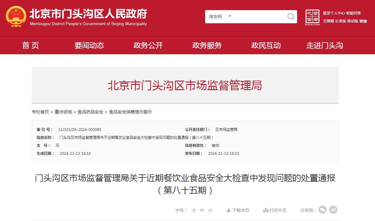This screenshot has height=221, width=375.
Task: Share via the Weibo icon
Action: [x=333, y=210]
